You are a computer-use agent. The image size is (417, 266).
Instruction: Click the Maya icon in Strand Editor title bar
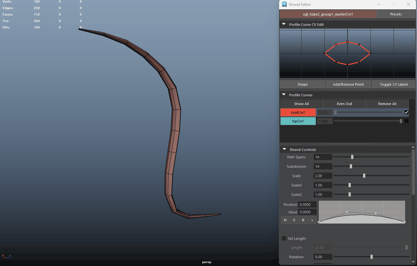(284, 5)
